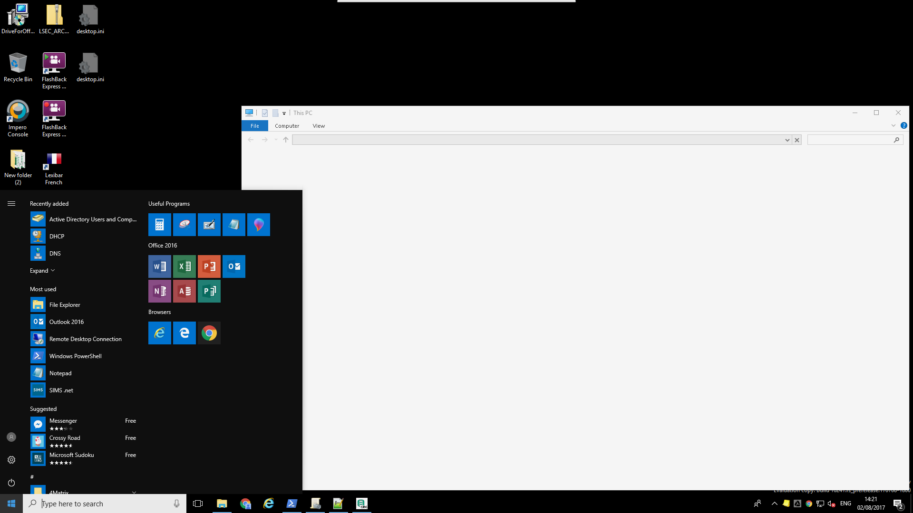Switch to the View tab in File Explorer
Image resolution: width=913 pixels, height=513 pixels.
pyautogui.click(x=319, y=125)
